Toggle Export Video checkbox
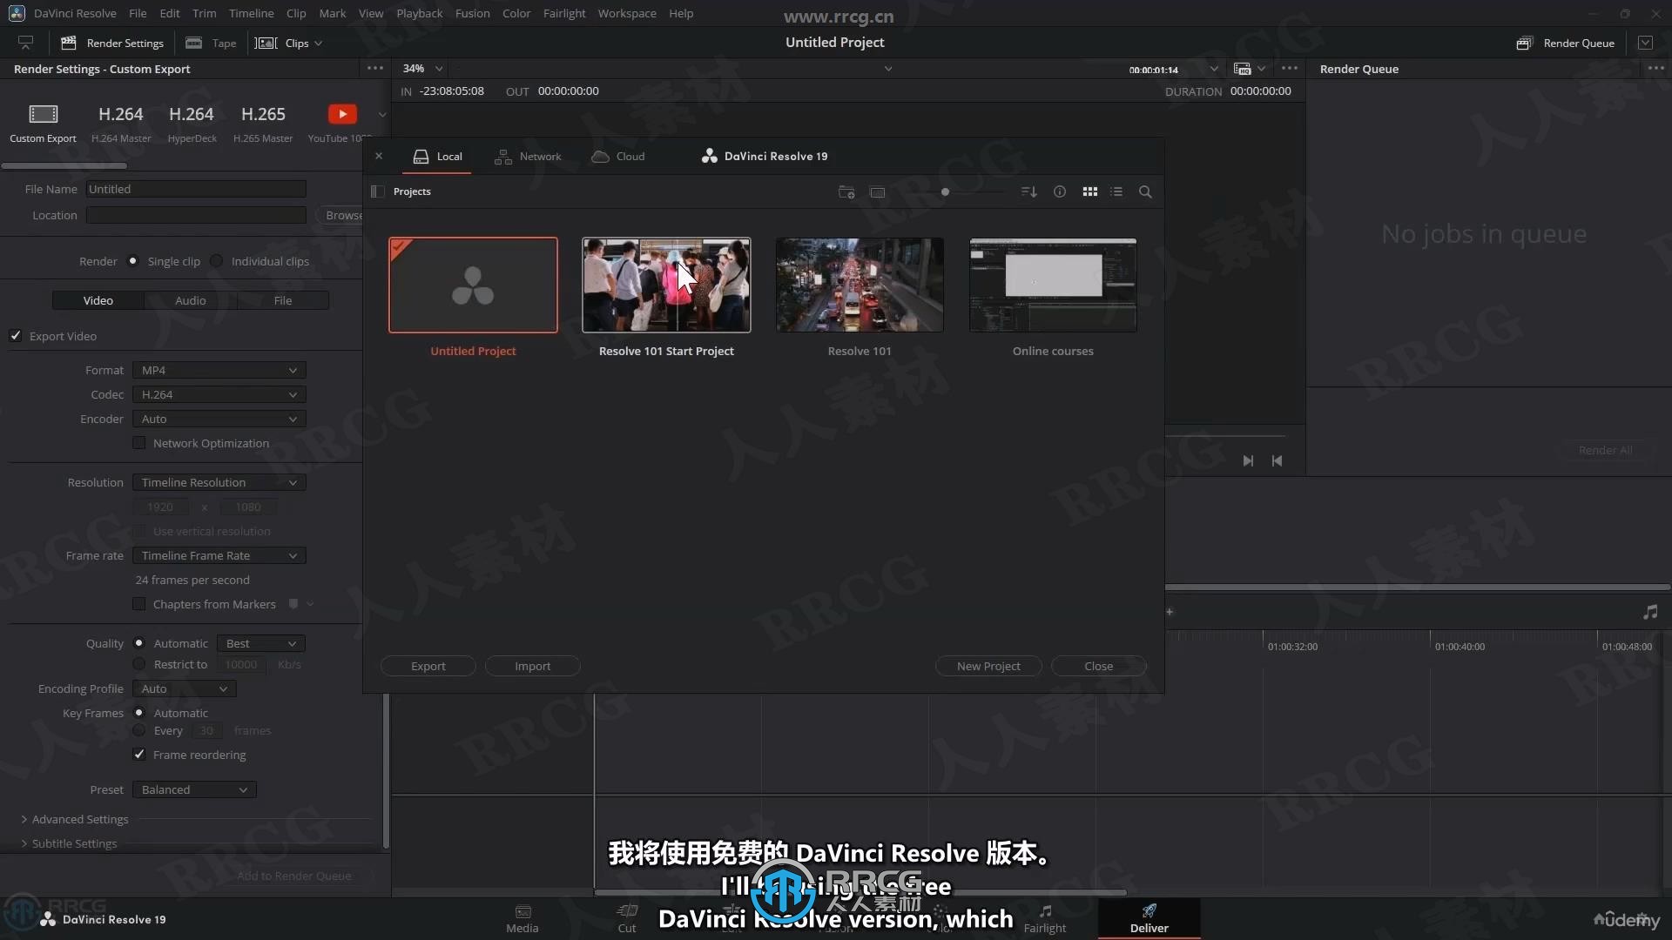Screen dimensions: 1672x940 [x=16, y=336]
